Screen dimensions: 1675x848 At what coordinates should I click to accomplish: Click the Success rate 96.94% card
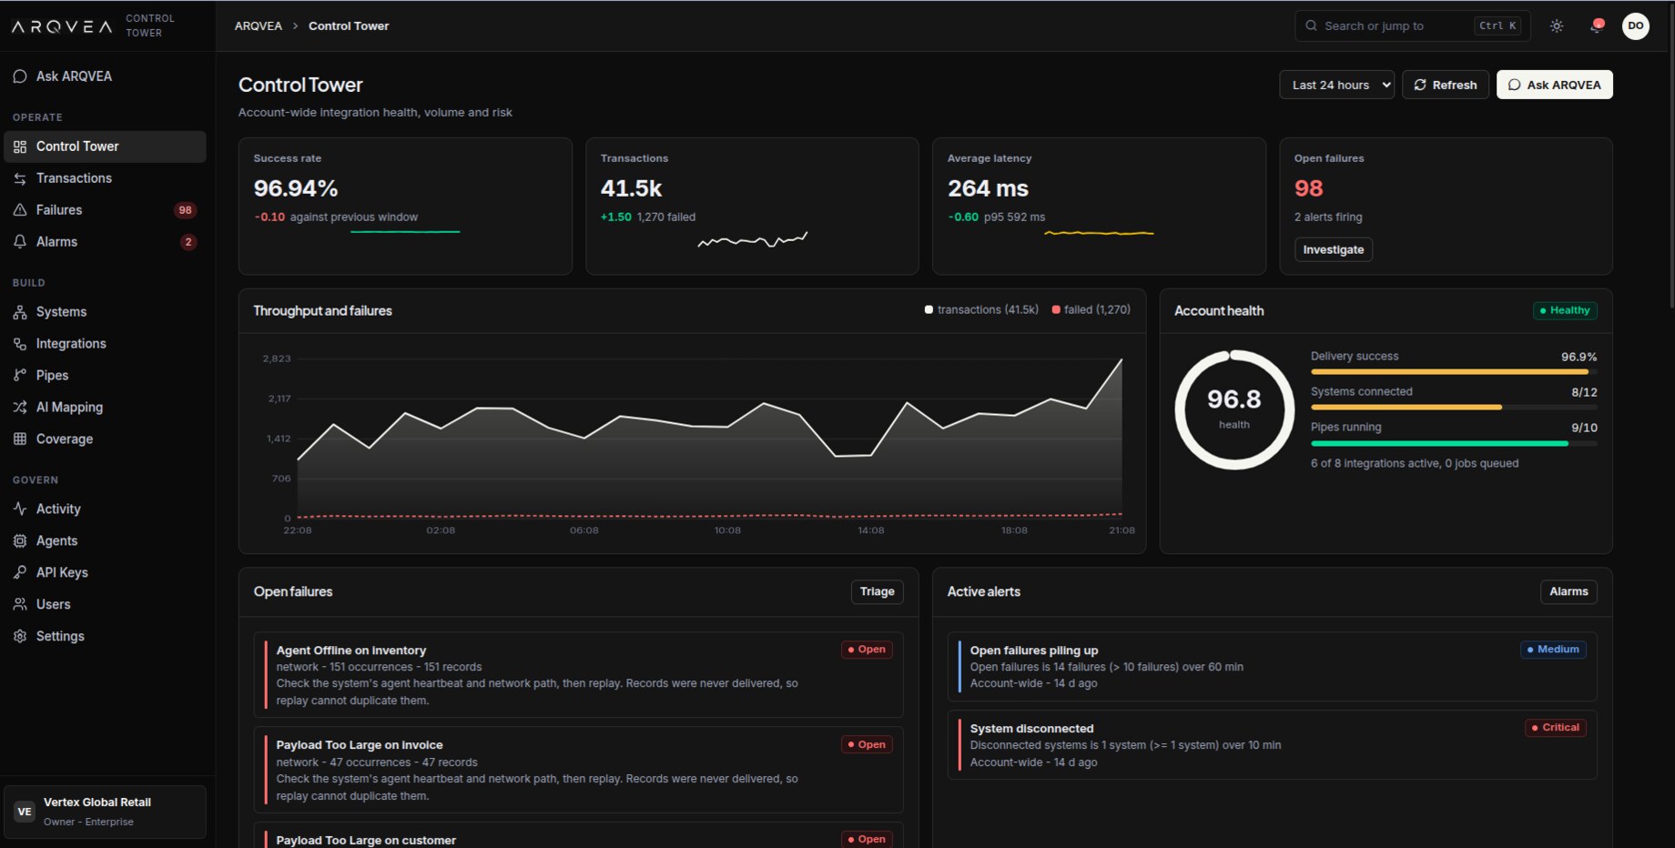tap(405, 207)
